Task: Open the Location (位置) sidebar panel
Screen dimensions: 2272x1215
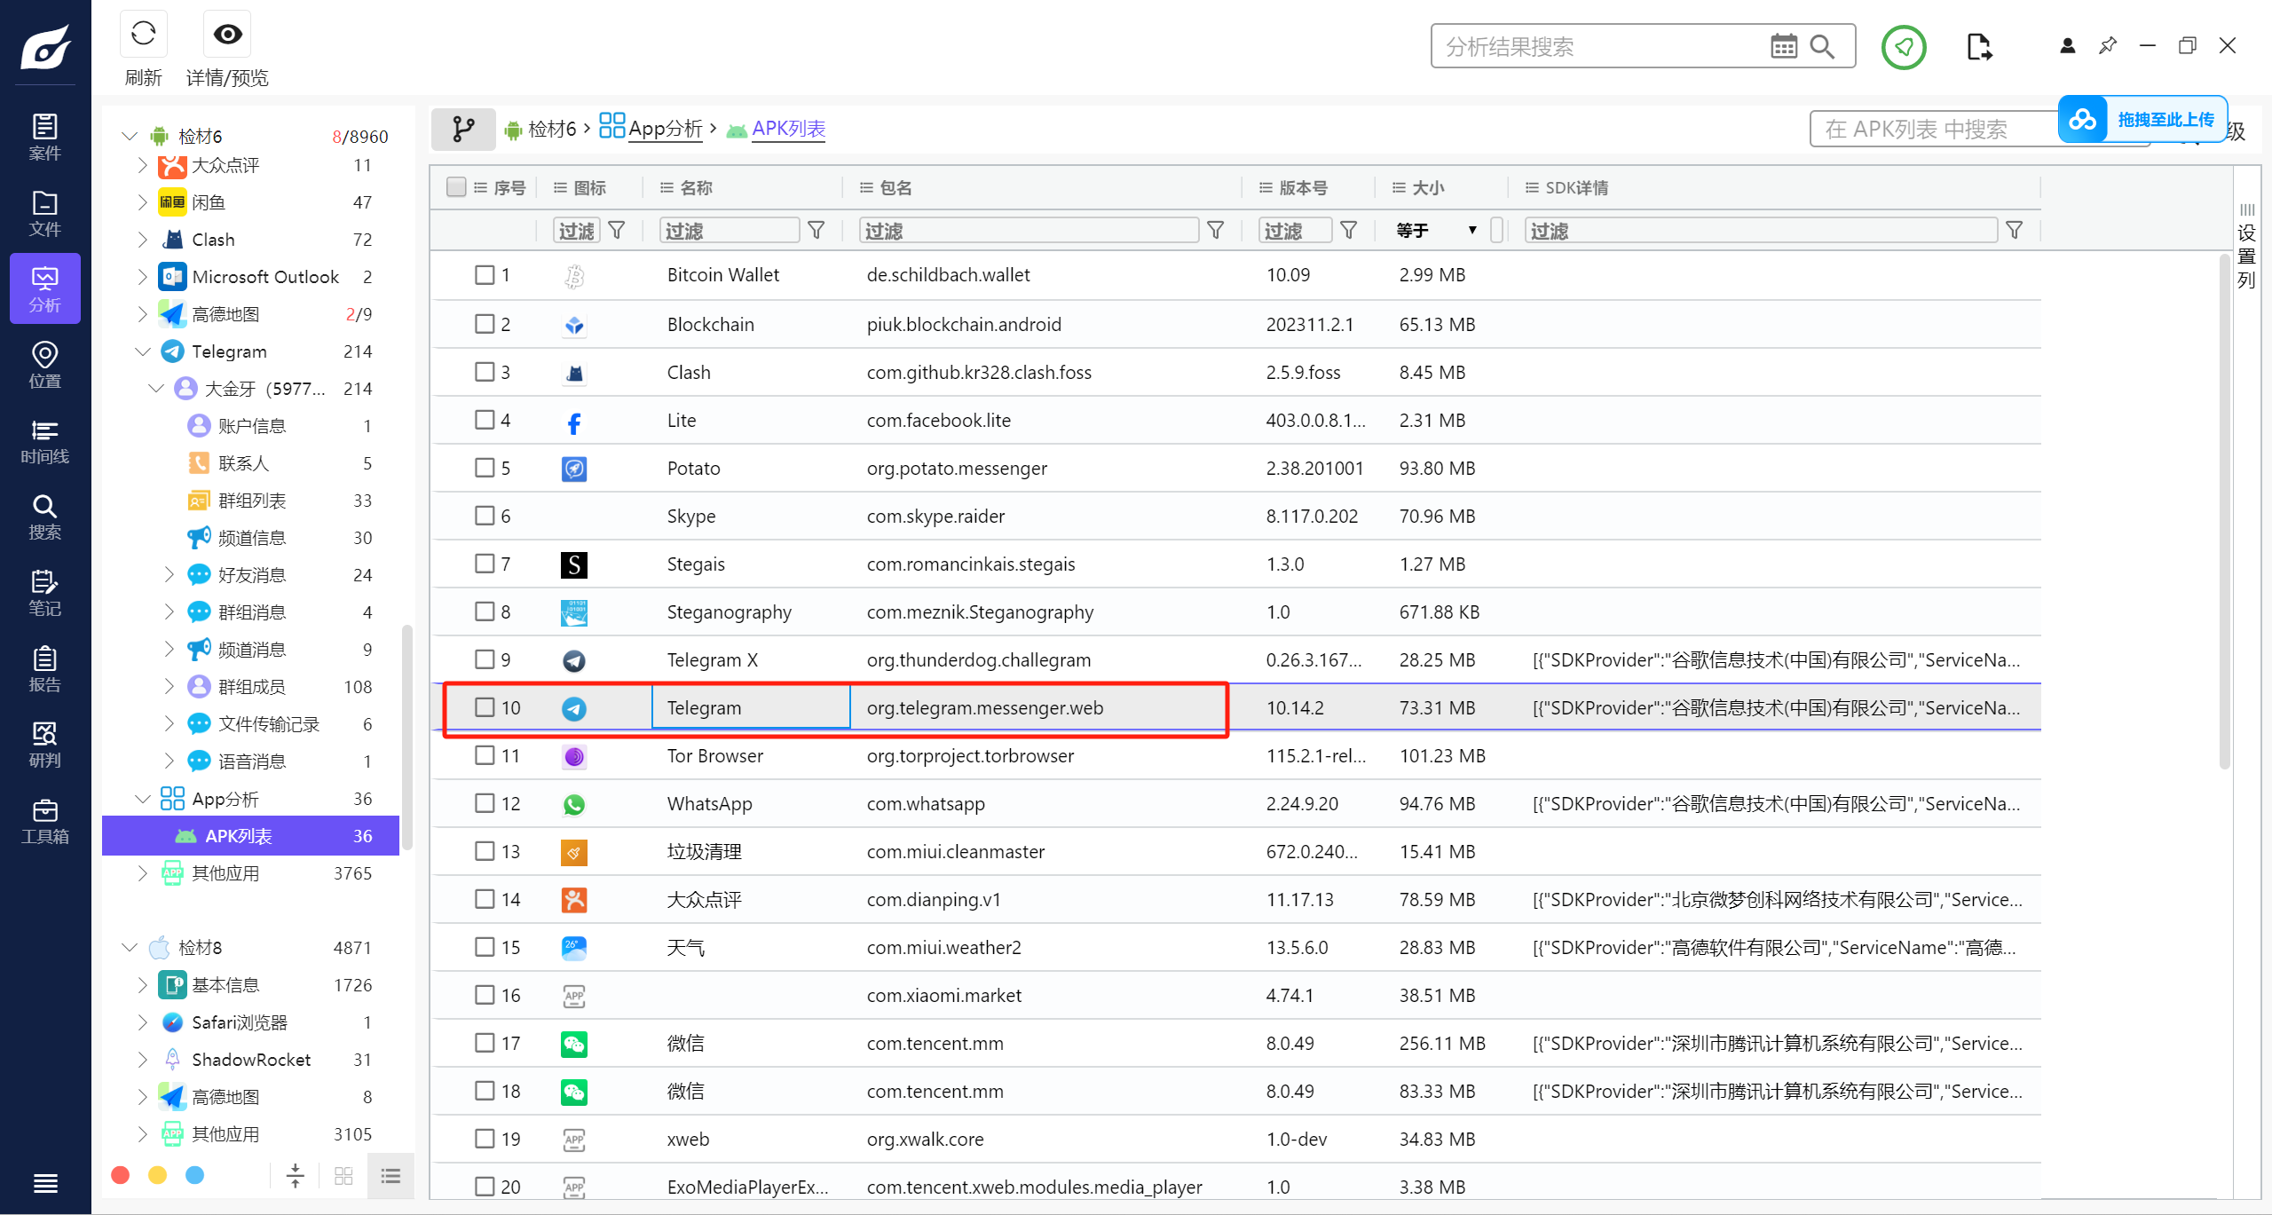Action: [44, 365]
